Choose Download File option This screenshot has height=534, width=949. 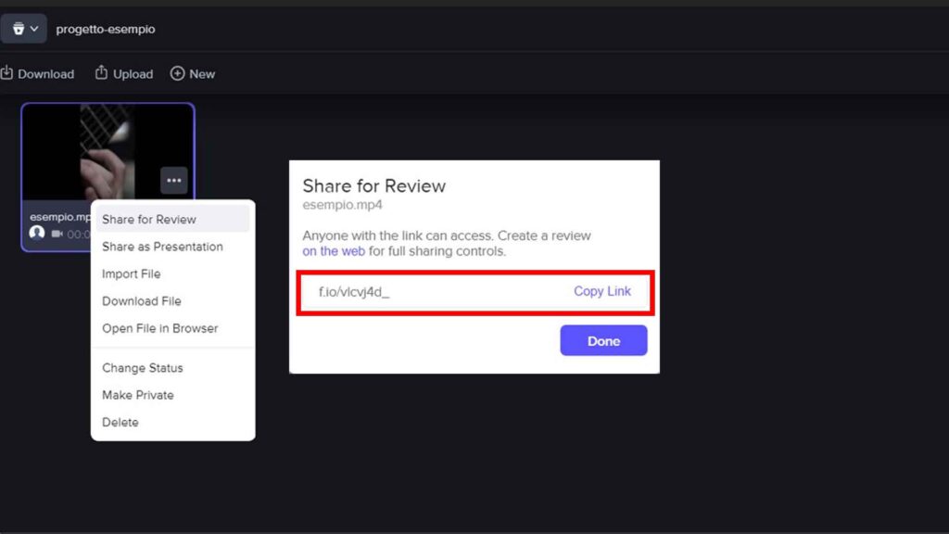click(x=141, y=300)
